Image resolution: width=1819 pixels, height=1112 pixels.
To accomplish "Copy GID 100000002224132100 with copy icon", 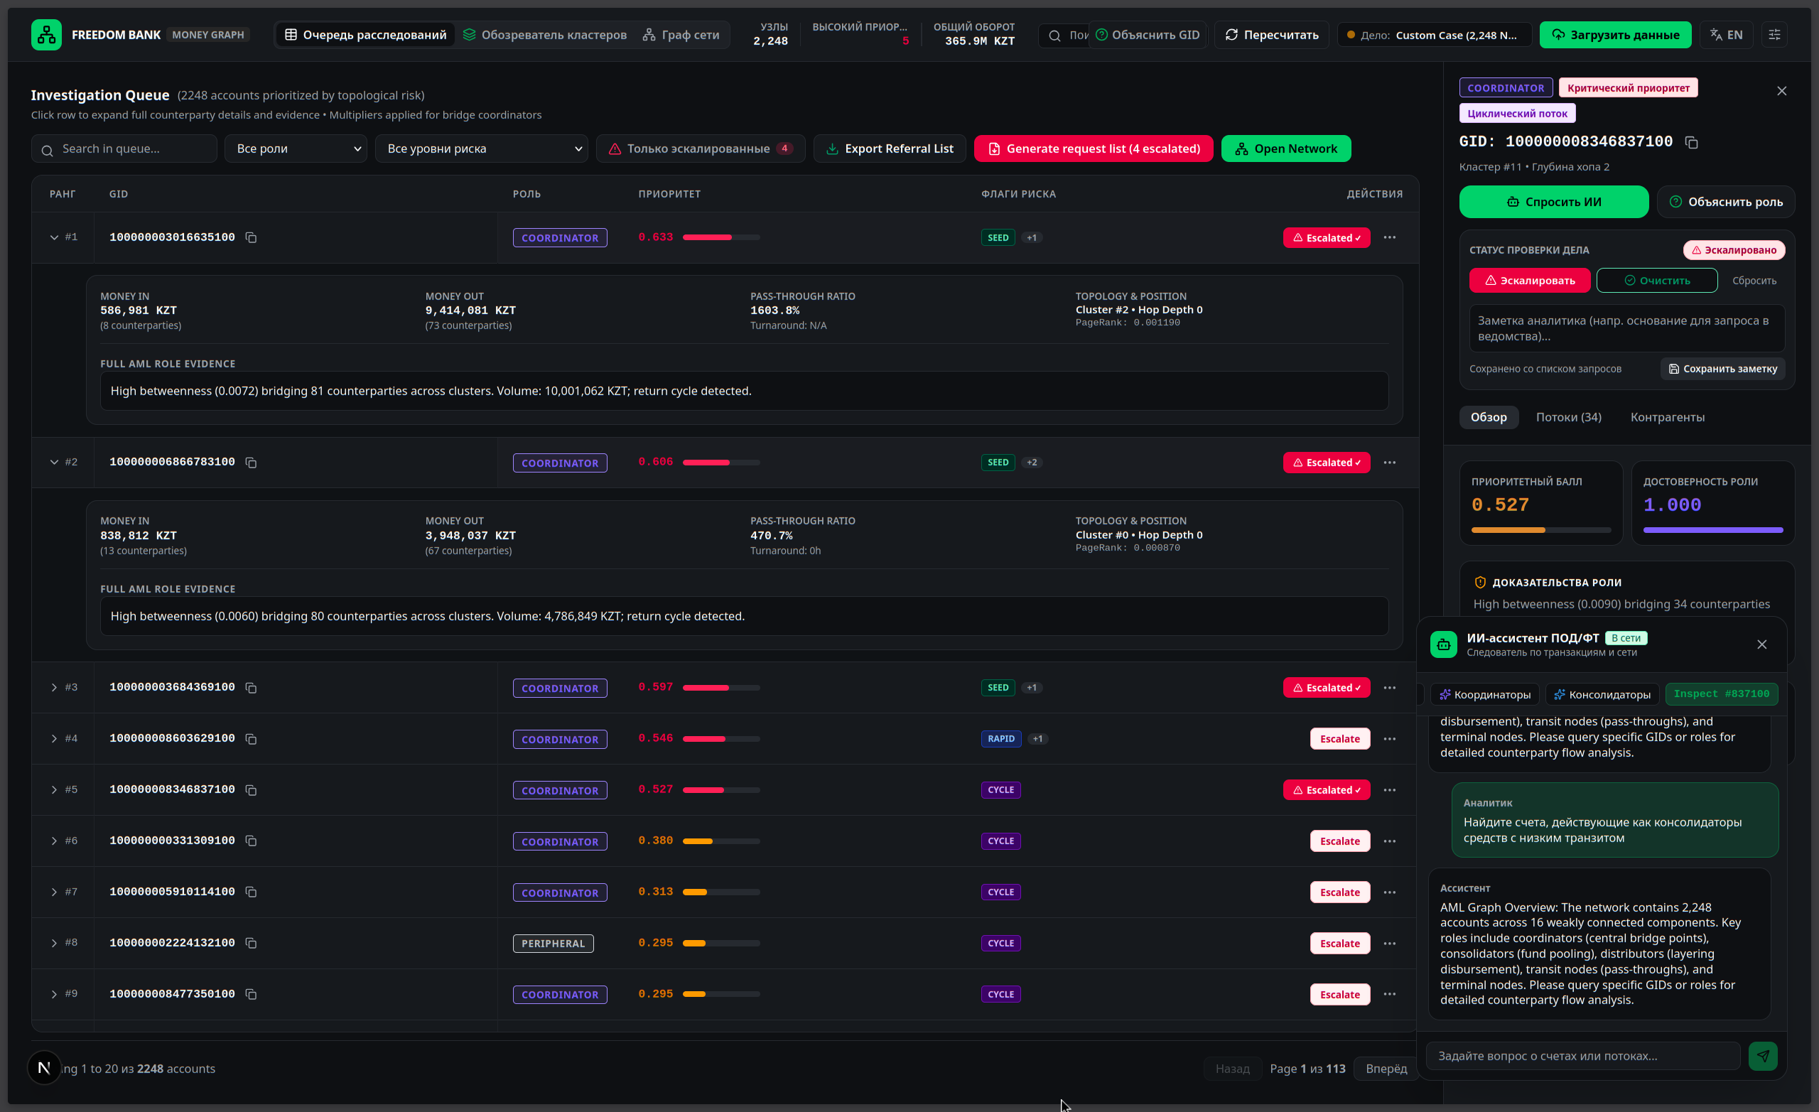I will [251, 944].
